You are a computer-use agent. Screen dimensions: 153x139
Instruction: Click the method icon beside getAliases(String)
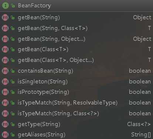click(x=5, y=135)
